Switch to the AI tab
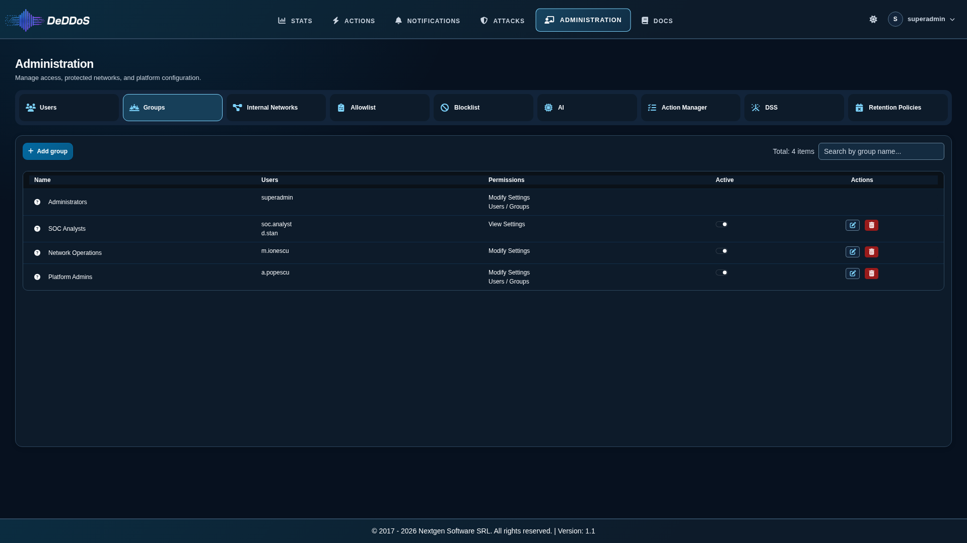 [587, 108]
